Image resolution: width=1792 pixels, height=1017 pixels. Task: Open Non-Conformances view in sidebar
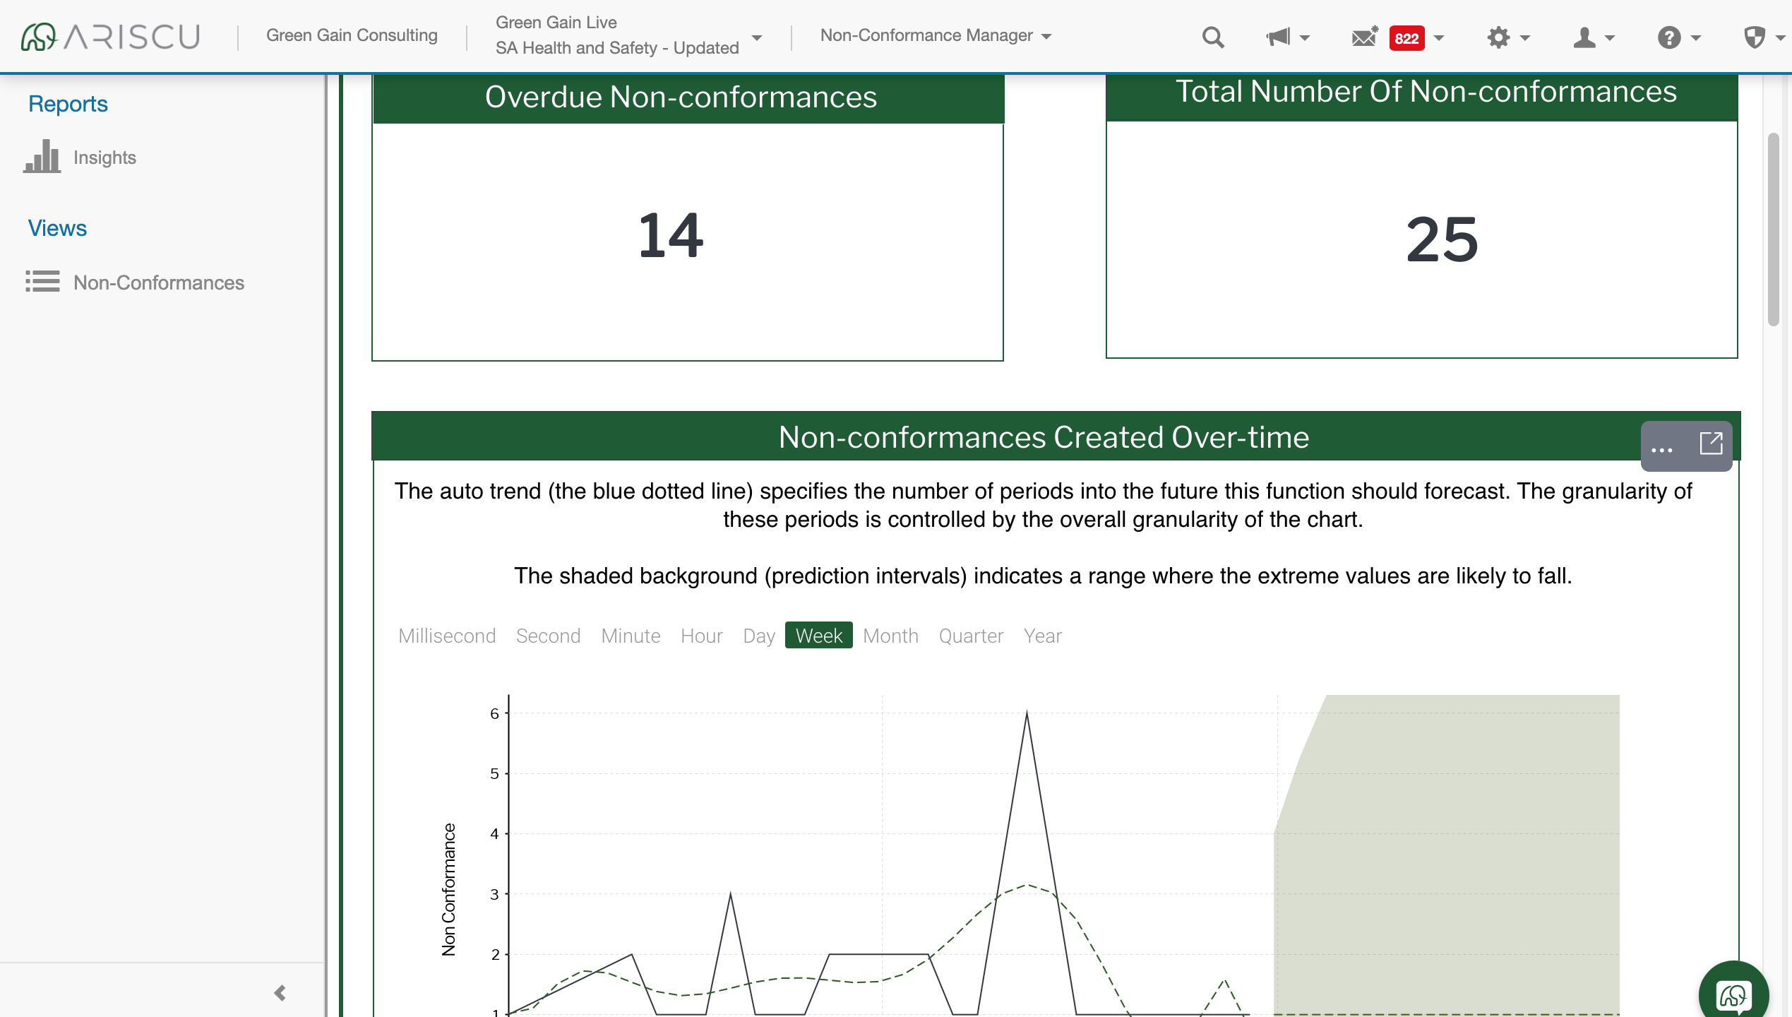click(x=159, y=282)
